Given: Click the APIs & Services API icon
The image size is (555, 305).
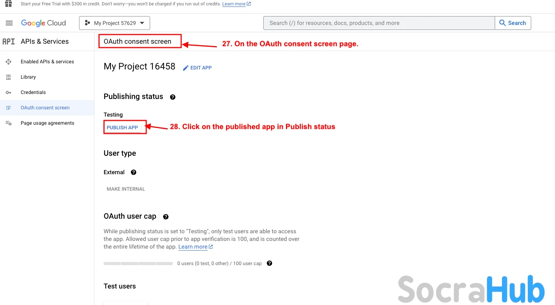Looking at the screenshot, I should pos(8,41).
